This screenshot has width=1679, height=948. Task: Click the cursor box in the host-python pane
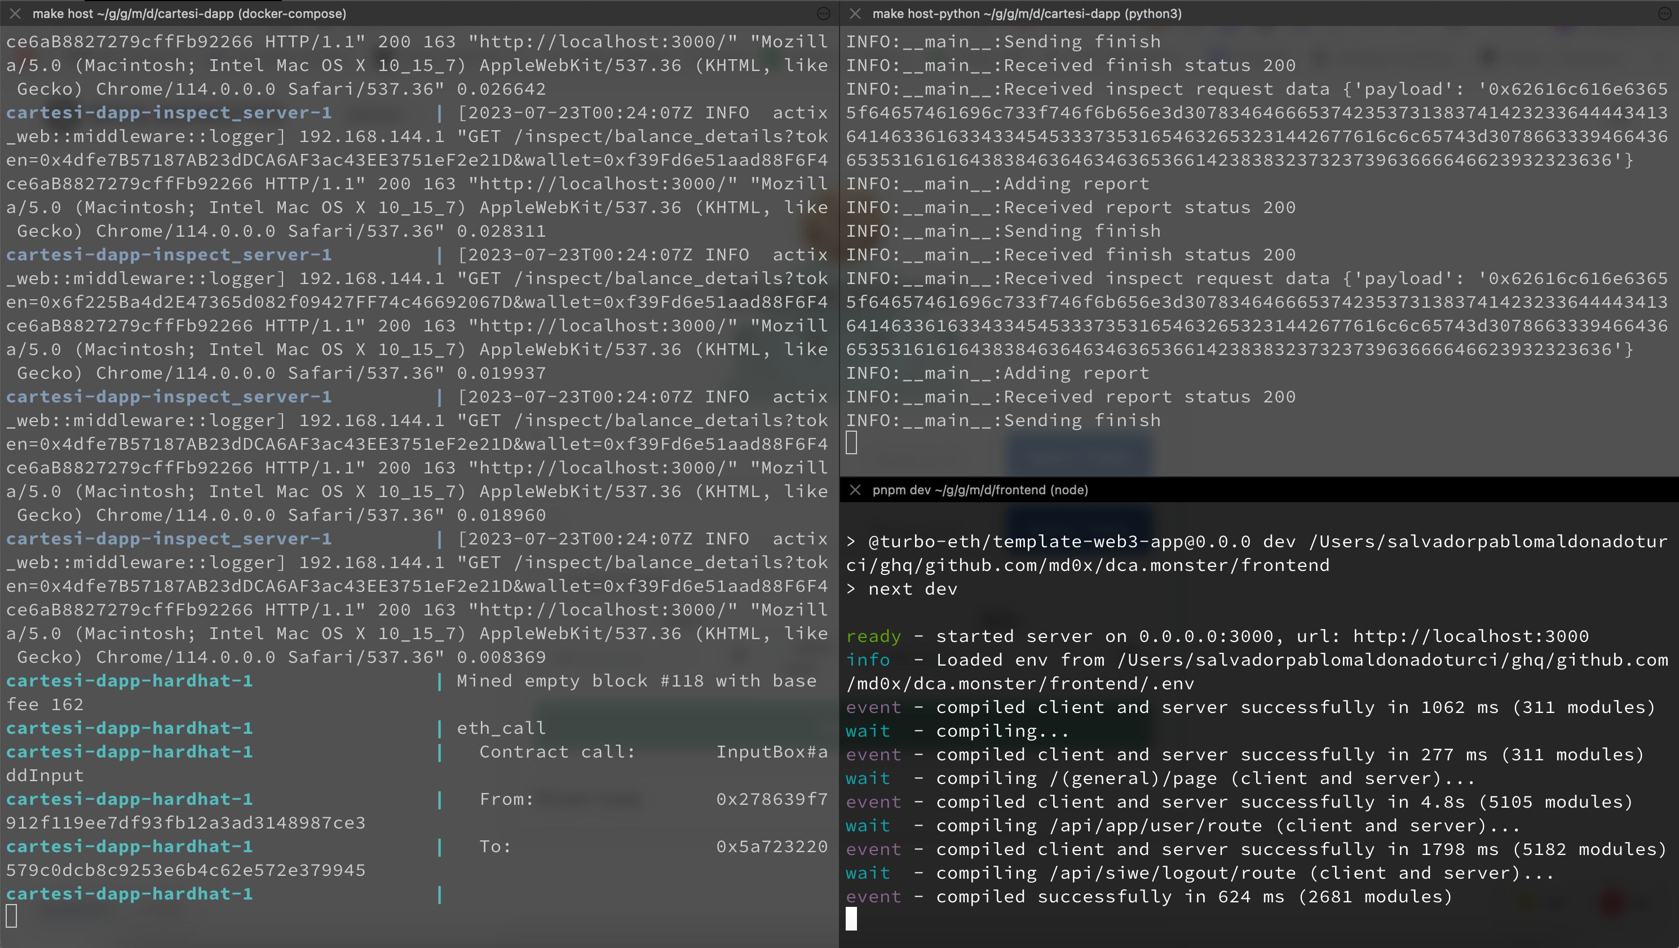coord(851,443)
